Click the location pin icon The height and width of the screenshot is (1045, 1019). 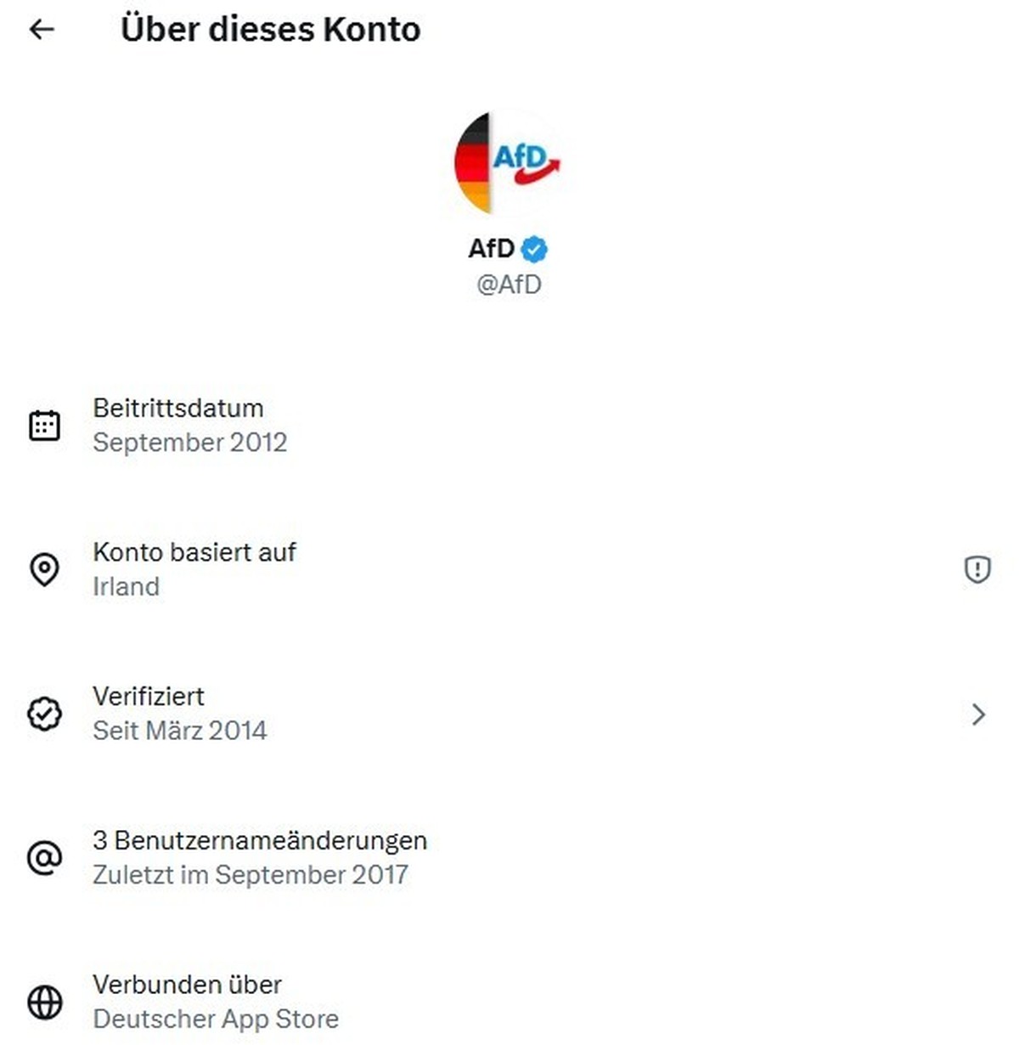tap(44, 569)
